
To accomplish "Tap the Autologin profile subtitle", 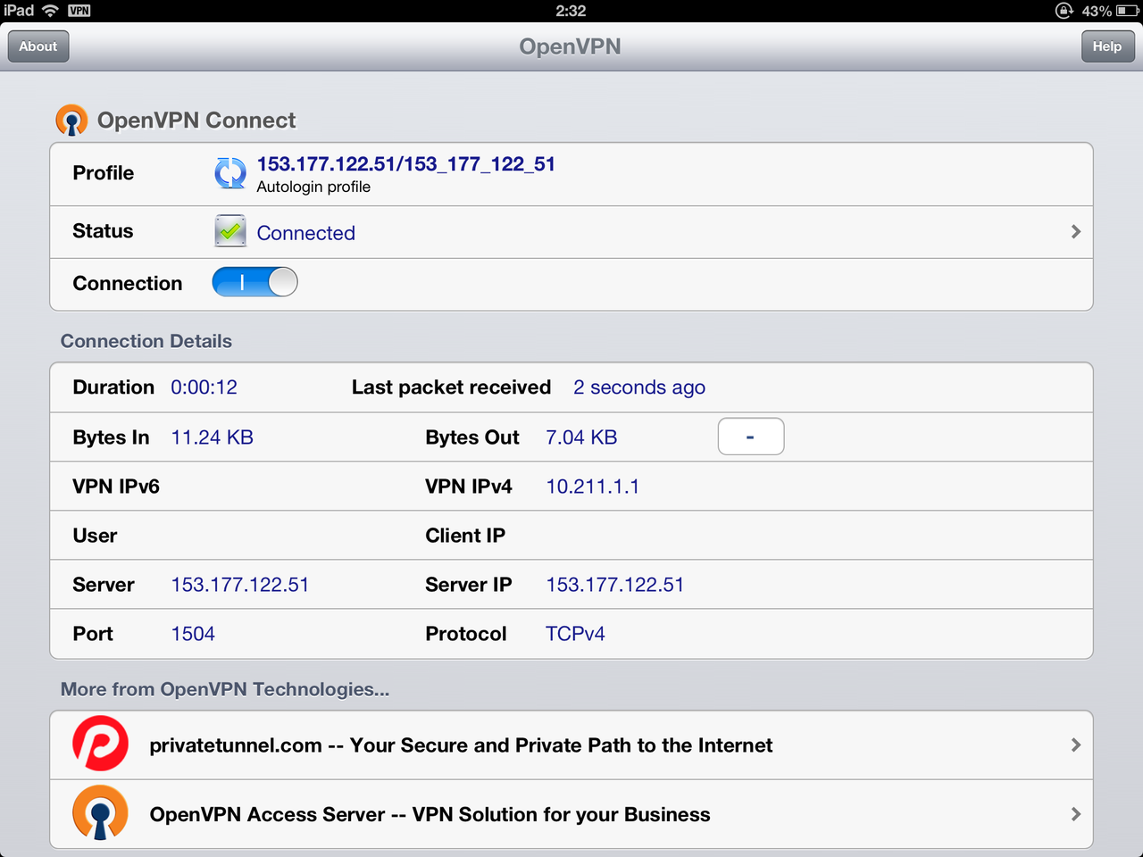I will point(313,187).
